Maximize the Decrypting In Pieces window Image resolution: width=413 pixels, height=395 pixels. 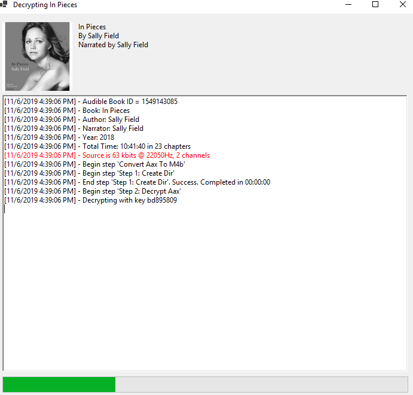click(375, 5)
